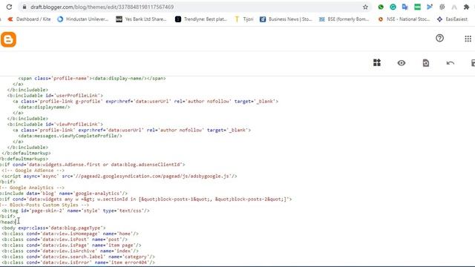Click the span class='profile-name' code line
This screenshot has width=475, height=267.
[x=92, y=79]
